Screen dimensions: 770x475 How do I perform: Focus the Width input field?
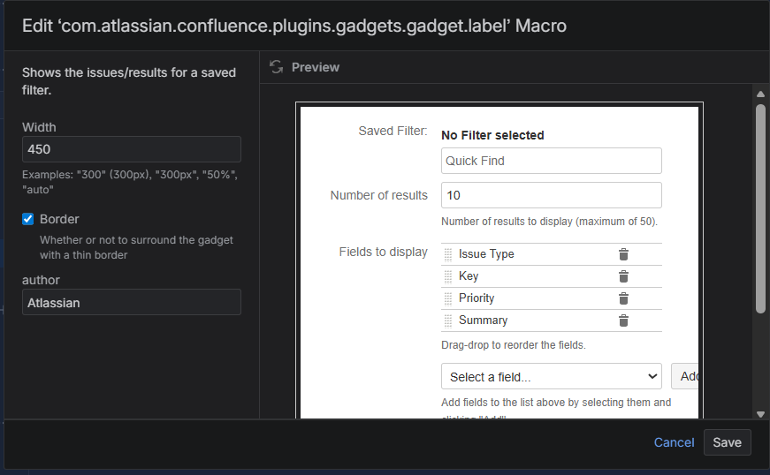pyautogui.click(x=132, y=149)
